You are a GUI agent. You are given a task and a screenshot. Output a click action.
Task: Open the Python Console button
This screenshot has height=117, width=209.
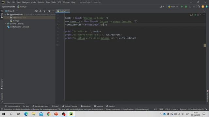point(70,106)
